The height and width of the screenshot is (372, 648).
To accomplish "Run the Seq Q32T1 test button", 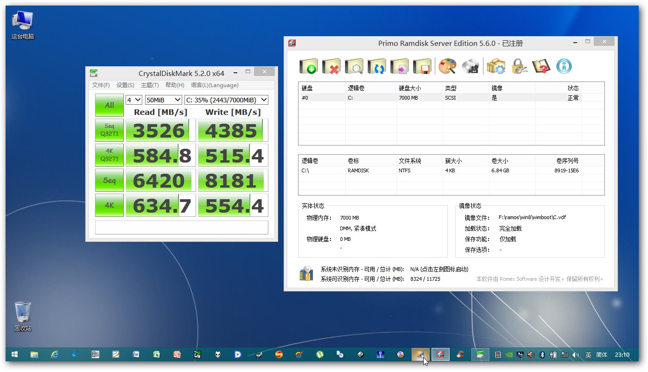I will click(x=109, y=130).
